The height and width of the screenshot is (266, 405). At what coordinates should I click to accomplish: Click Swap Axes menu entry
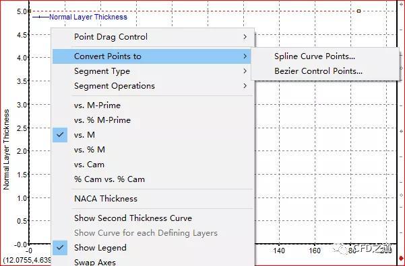[x=152, y=261]
